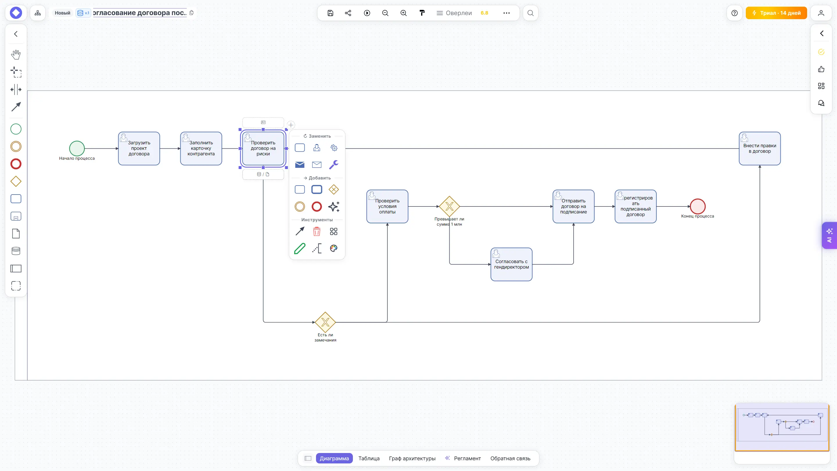The image size is (837, 471).
Task: Open the Оверлеи dropdown
Action: 454,13
